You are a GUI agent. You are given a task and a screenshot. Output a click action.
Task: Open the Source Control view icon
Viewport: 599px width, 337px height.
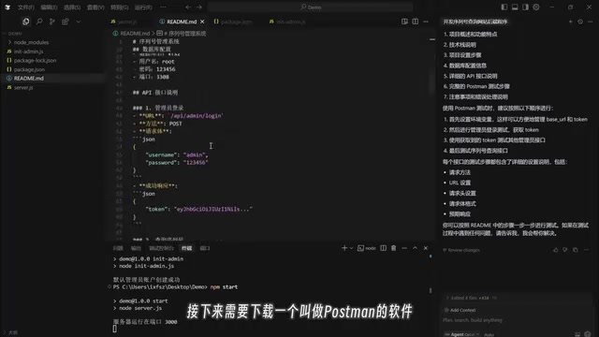pos(52,22)
